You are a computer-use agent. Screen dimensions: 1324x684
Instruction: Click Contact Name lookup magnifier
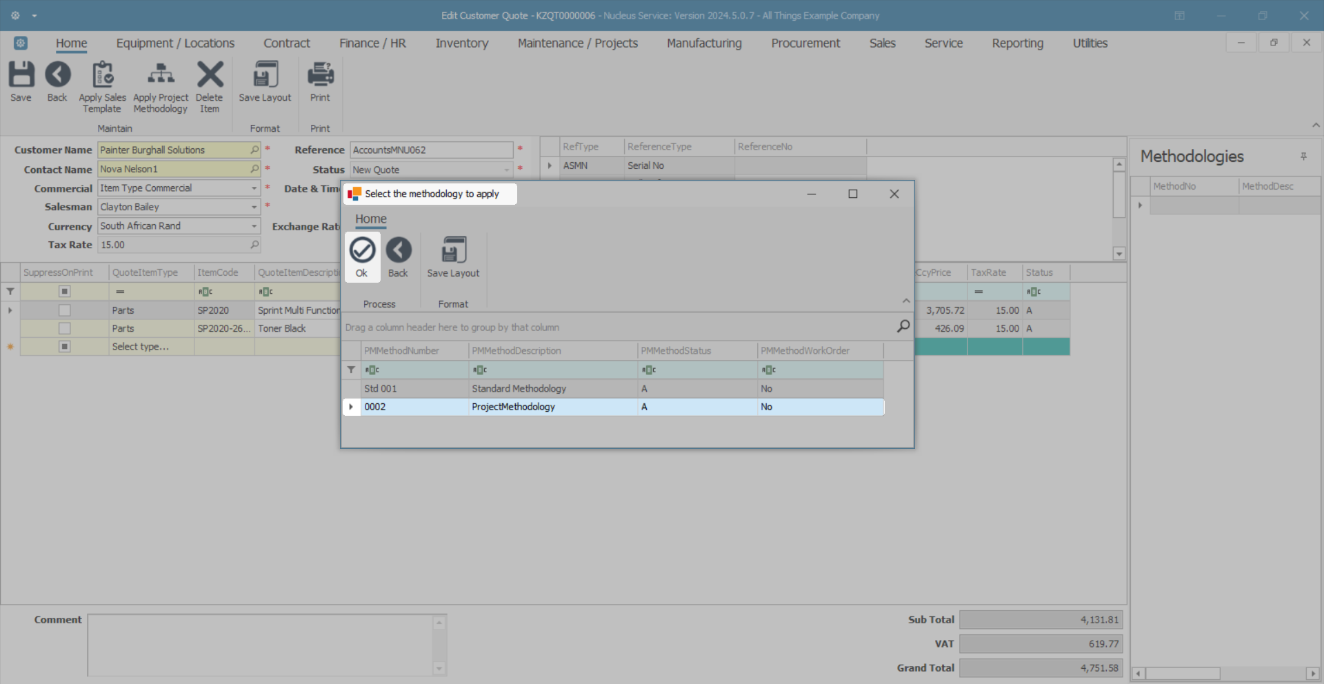point(254,169)
